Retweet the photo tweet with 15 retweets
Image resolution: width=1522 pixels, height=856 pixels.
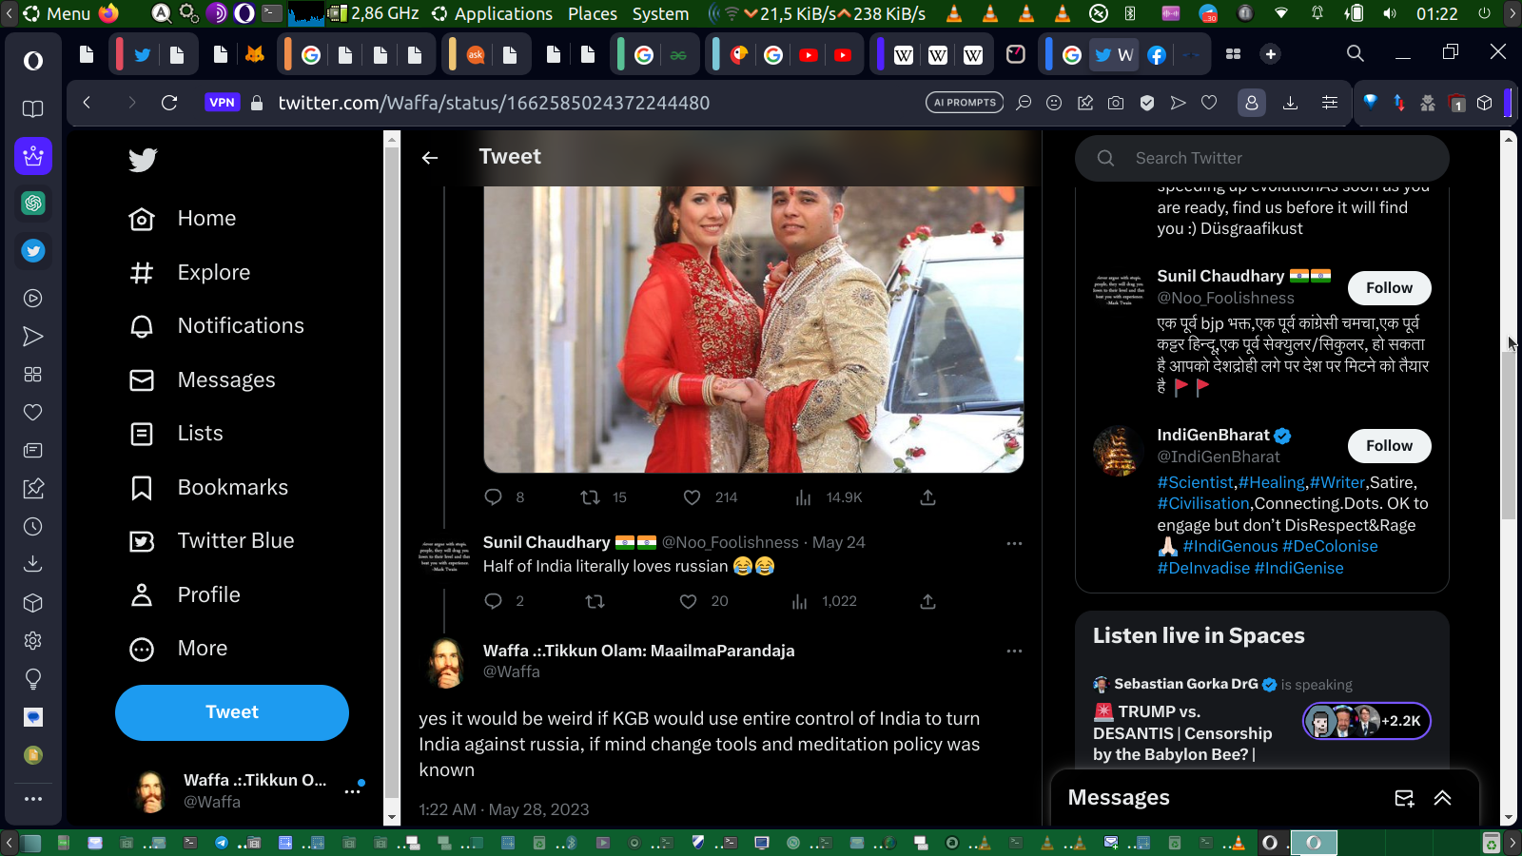591,497
